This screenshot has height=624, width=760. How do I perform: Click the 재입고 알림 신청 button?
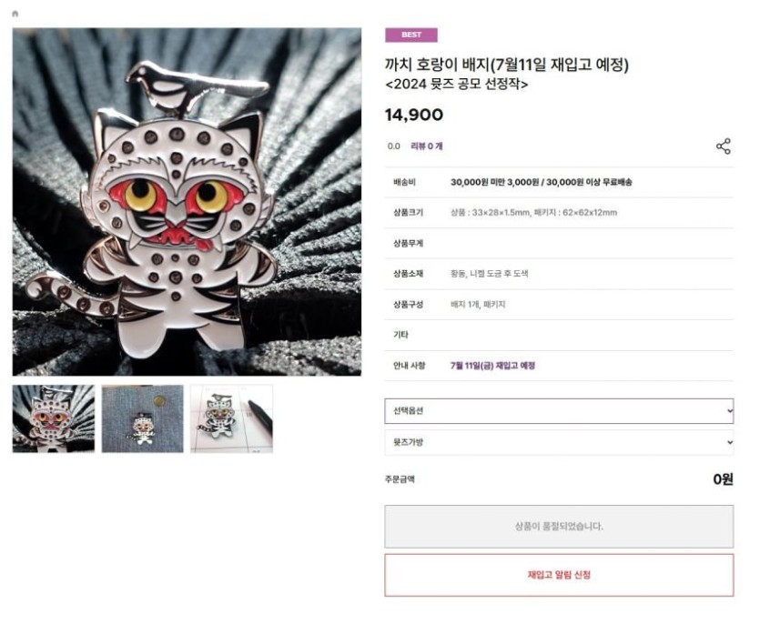pyautogui.click(x=559, y=575)
